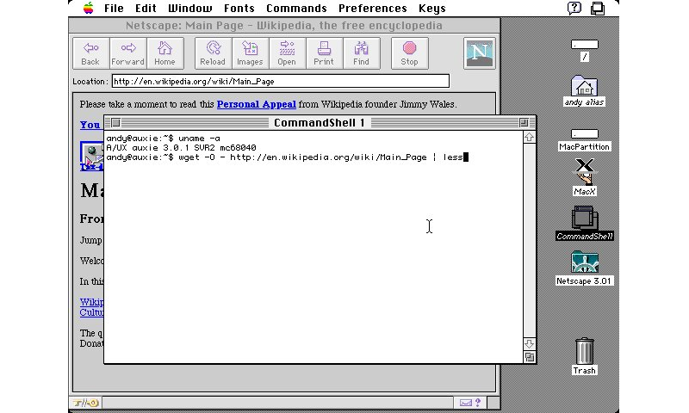Open the Keys menu

[432, 9]
